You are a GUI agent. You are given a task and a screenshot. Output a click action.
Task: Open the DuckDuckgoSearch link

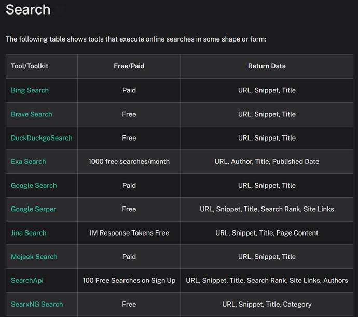pos(42,138)
